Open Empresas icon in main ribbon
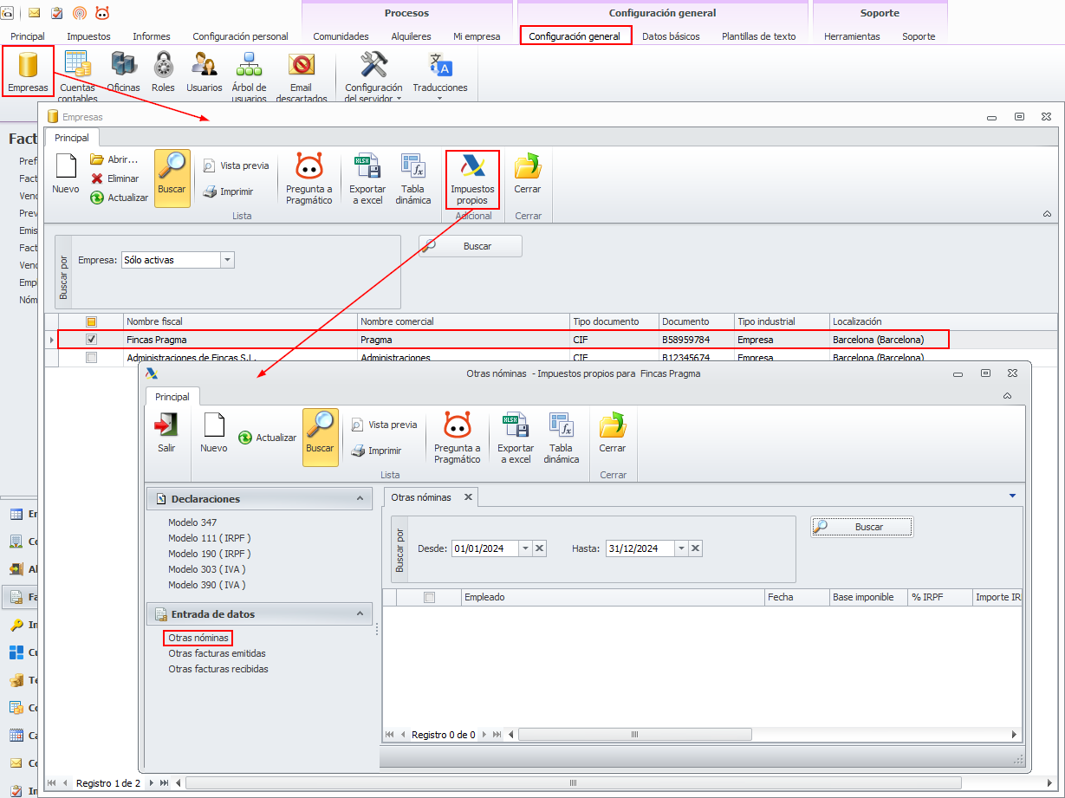1065x798 pixels. [28, 71]
